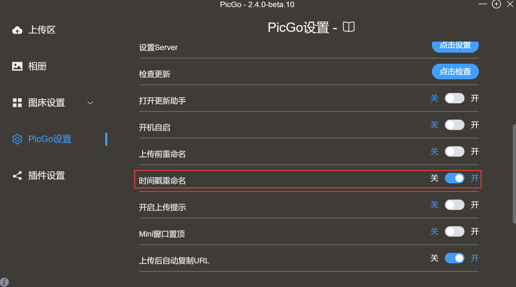Disable the 时间戳重命名 timestamp rename toggle
The width and height of the screenshot is (516, 287).
click(455, 178)
